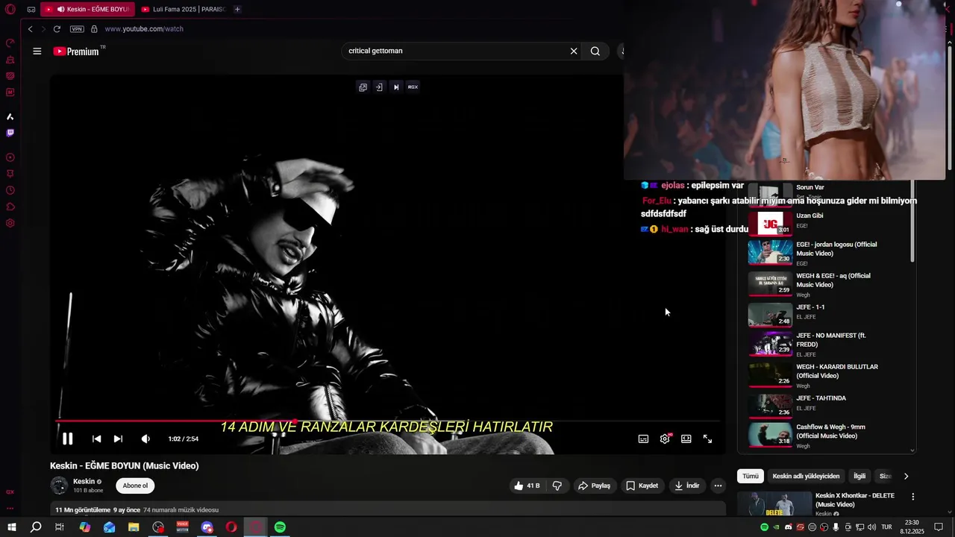Click the address bar URL youtube.com/watch

pyautogui.click(x=144, y=29)
